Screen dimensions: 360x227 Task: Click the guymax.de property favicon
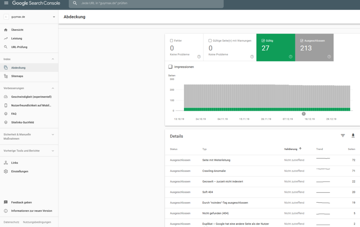coord(6,17)
